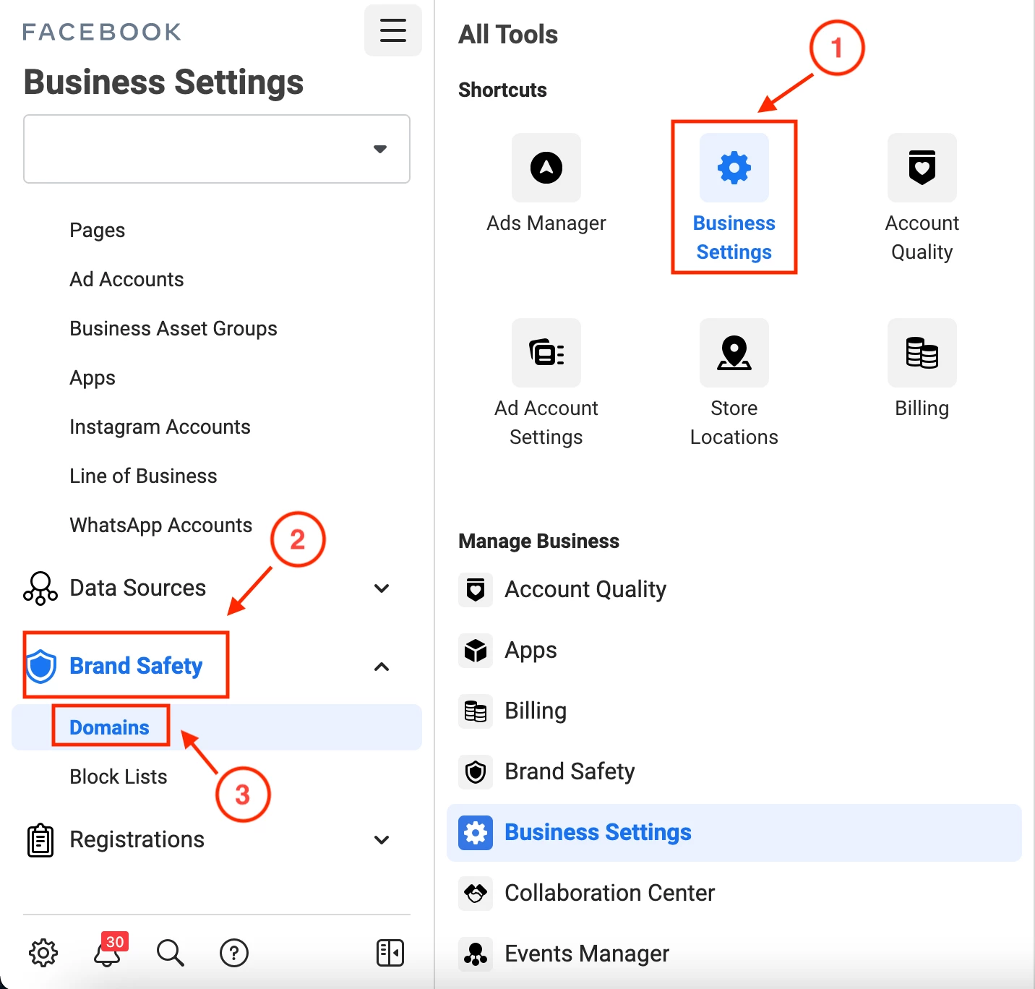The height and width of the screenshot is (989, 1035).
Task: Open Apps link in Manage Business list
Action: (531, 651)
